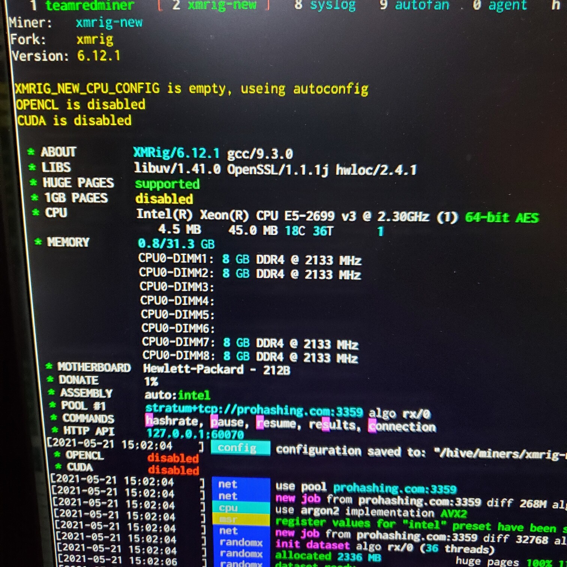Click the CUDA disabled red status
This screenshot has width=567, height=567.
[173, 470]
